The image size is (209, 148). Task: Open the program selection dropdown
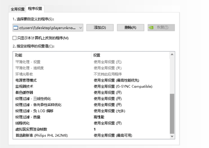click(x=48, y=28)
